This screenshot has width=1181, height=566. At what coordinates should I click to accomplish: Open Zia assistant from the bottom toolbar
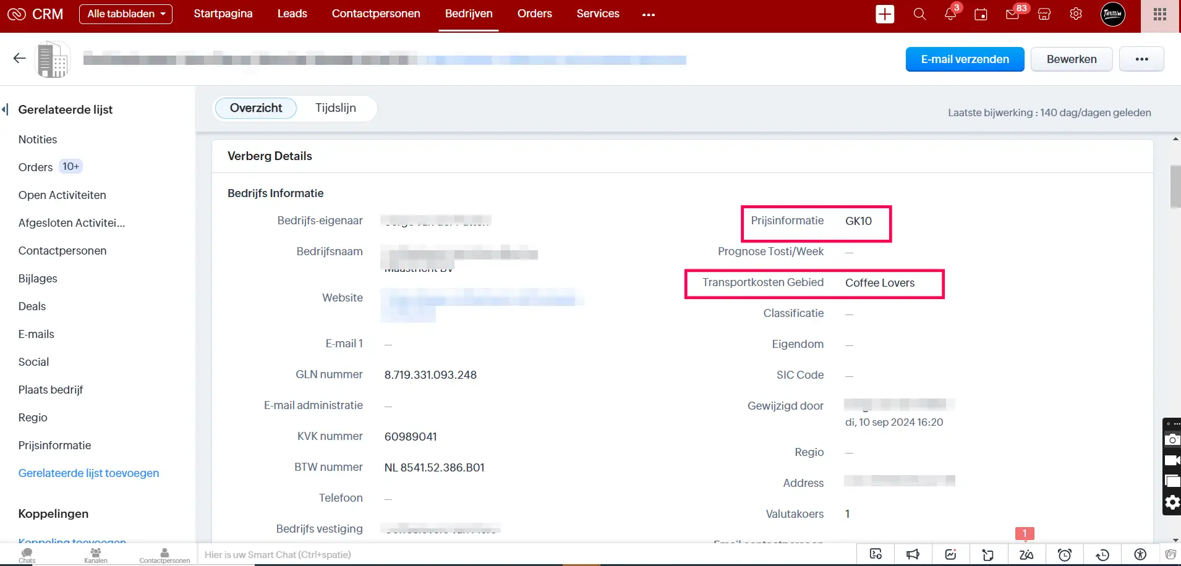pos(1025,554)
